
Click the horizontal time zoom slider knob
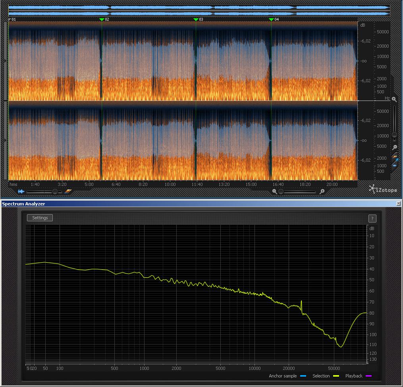coord(281,192)
